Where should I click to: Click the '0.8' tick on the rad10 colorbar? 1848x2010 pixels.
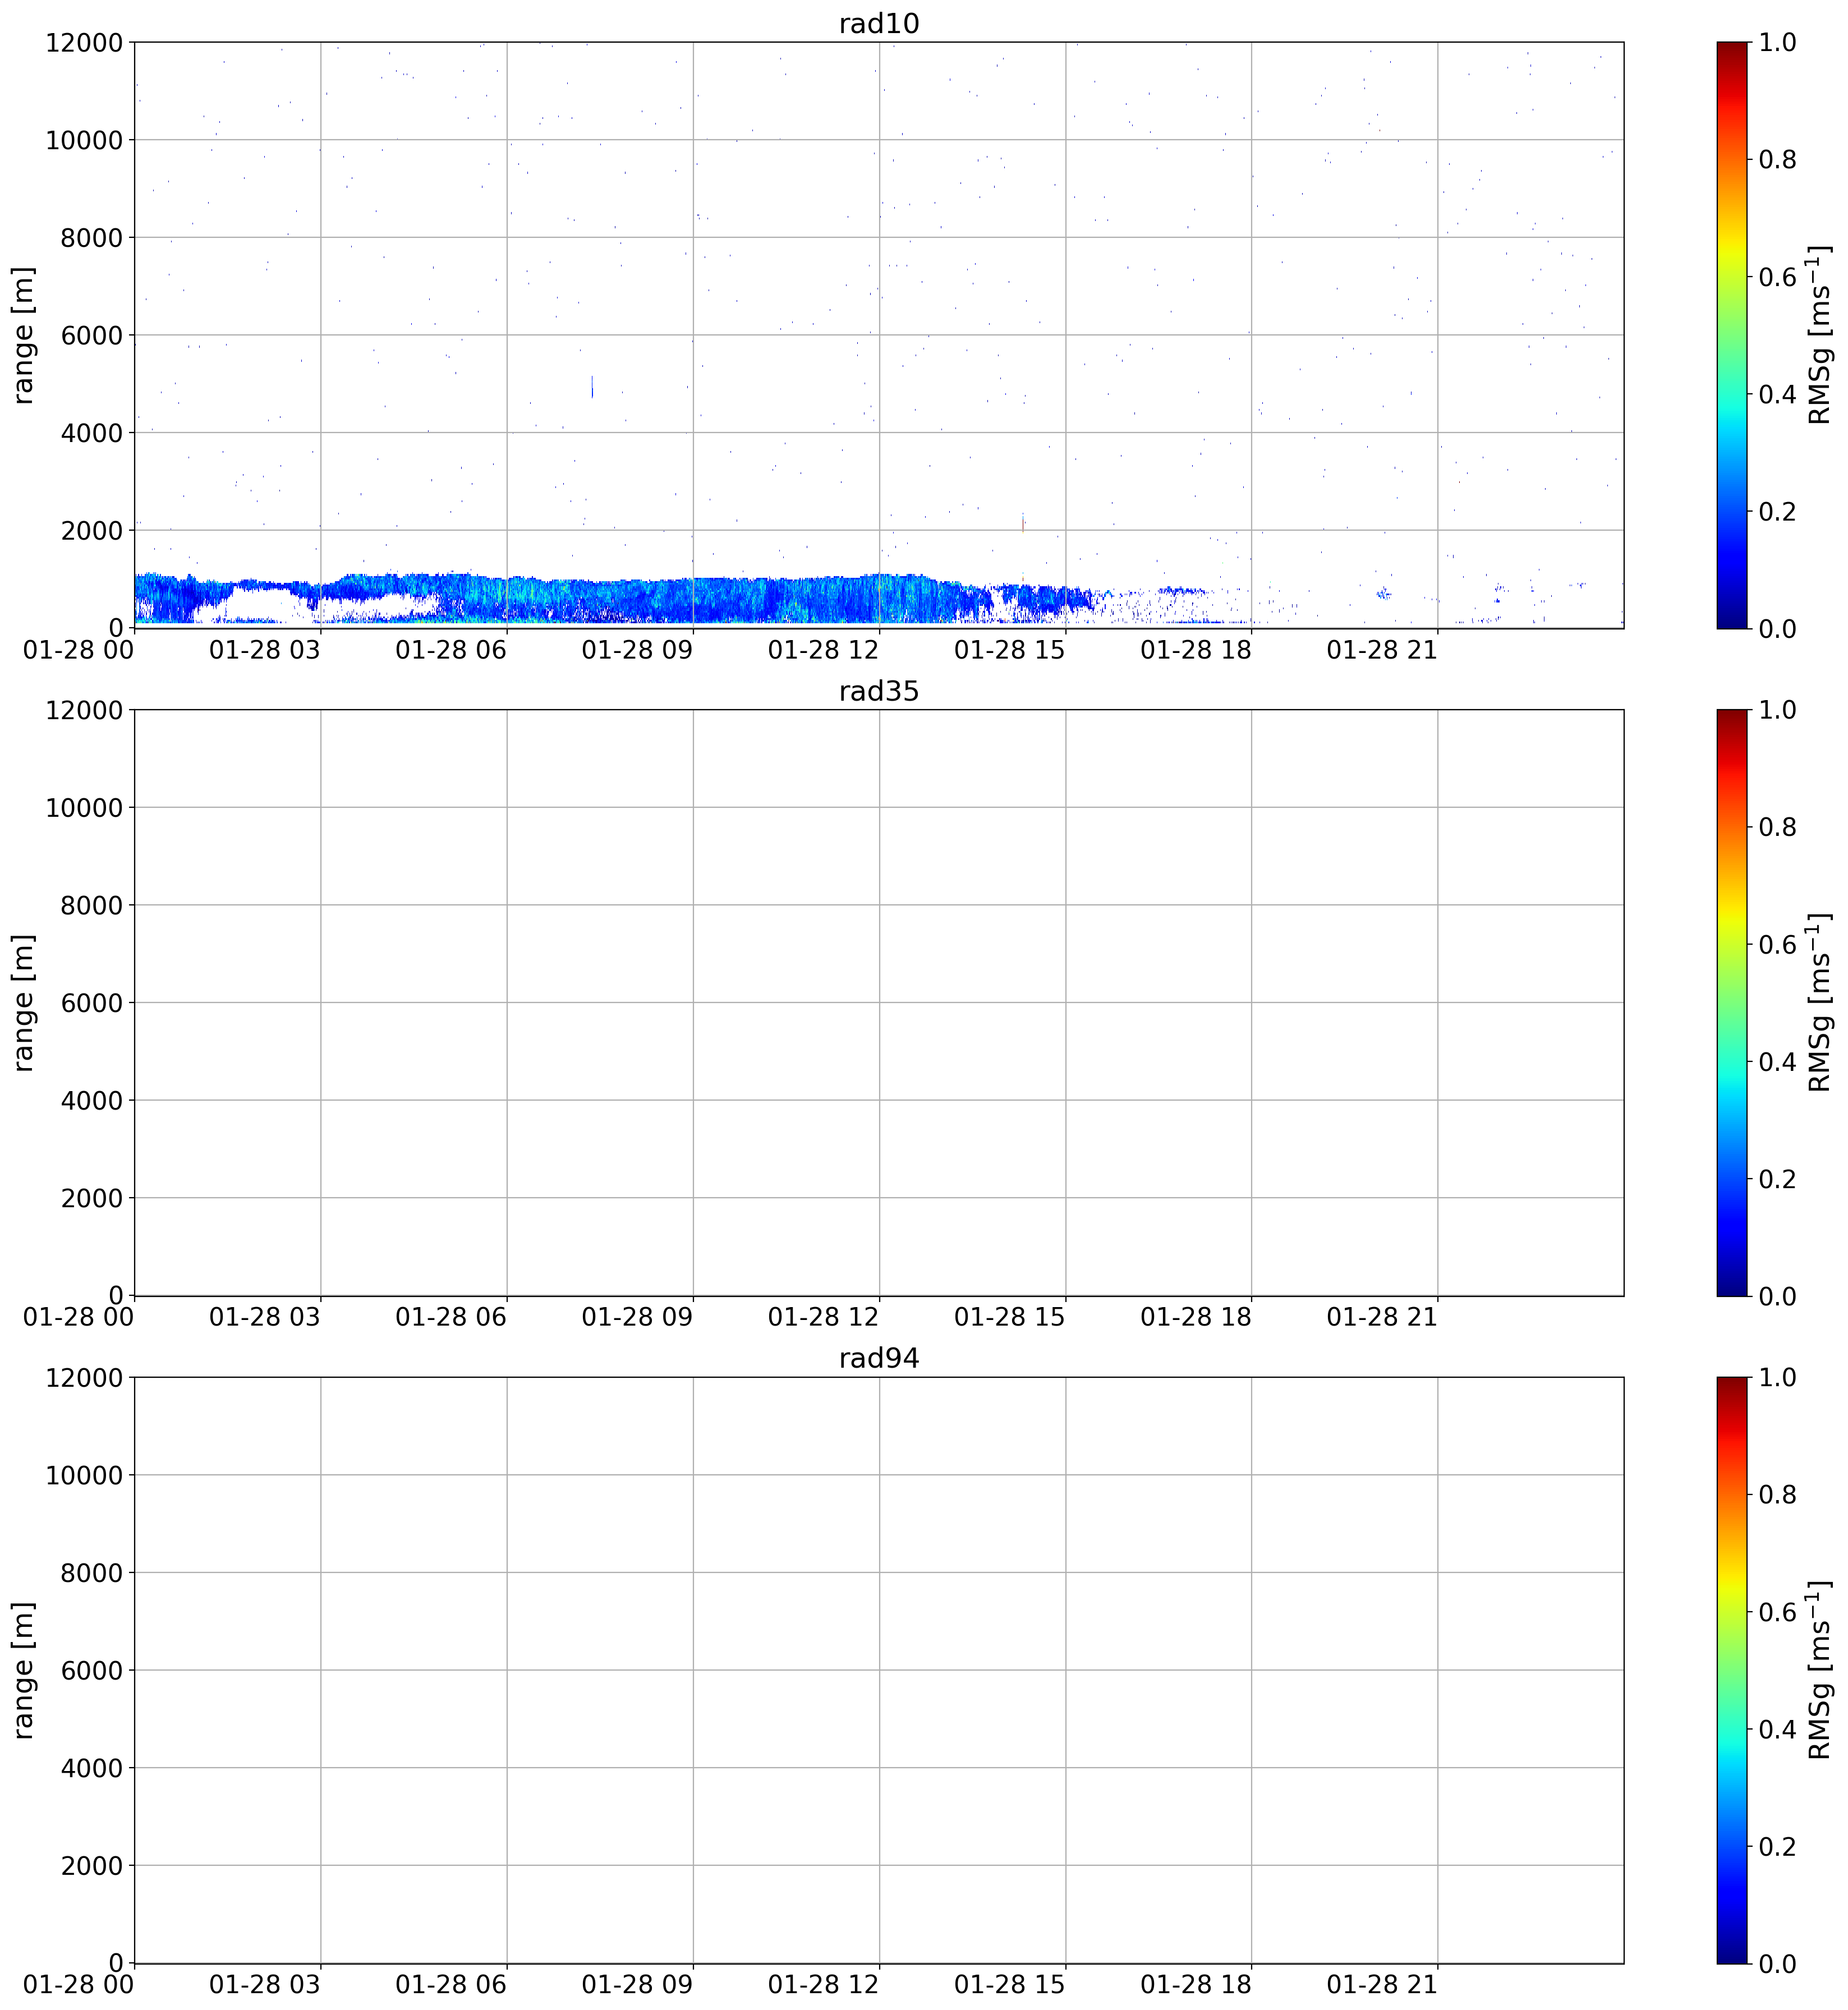pos(1777,159)
